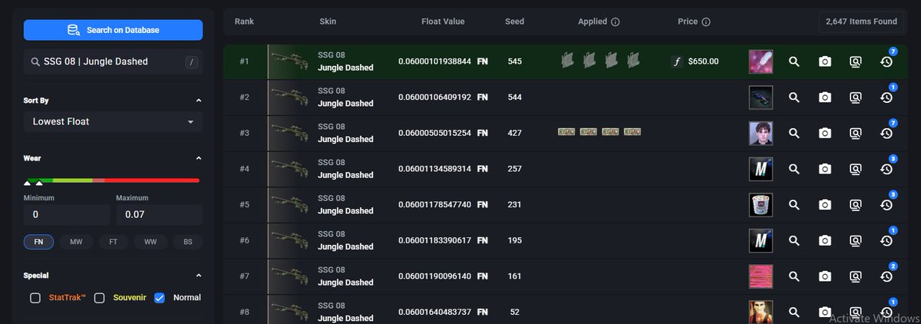Click the $650.00 price link
The height and width of the screenshot is (324, 921).
pos(704,61)
